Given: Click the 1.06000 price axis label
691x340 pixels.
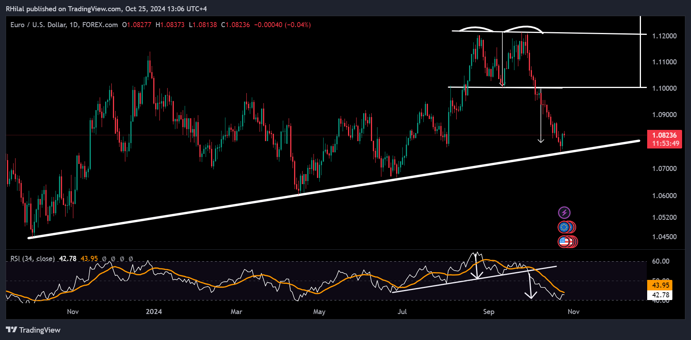Looking at the screenshot, I should coord(664,196).
